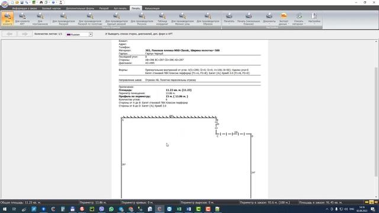Open the "Таблица координат" print page
This screenshot has width=379, height=213.
click(162, 18)
